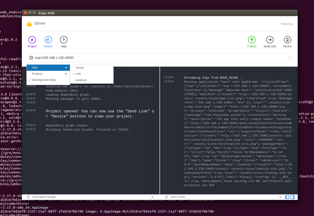The image size is (314, 216).
Task: Click "Dependency graph loaded." log line
Action: (x=67, y=125)
